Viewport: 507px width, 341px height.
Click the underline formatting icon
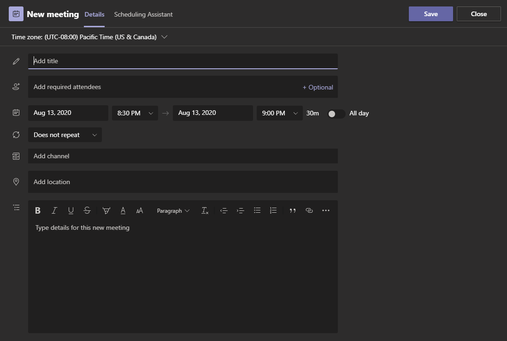point(71,210)
